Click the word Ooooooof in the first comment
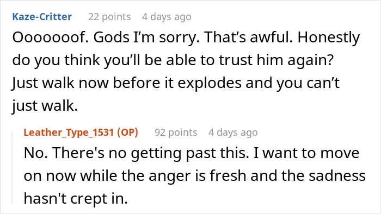The image size is (381, 214). point(50,37)
